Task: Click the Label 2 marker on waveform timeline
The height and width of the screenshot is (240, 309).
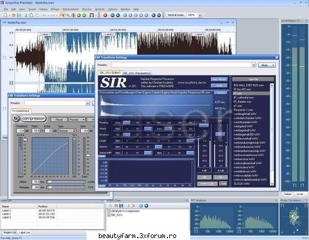Action: tap(109, 34)
